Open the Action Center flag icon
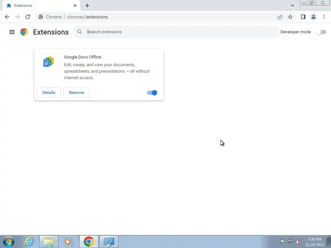The width and height of the screenshot is (331, 248). [283, 242]
